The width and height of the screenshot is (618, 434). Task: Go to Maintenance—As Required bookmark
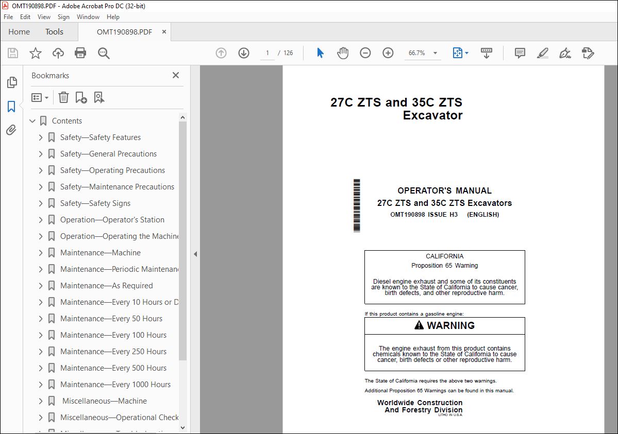106,286
